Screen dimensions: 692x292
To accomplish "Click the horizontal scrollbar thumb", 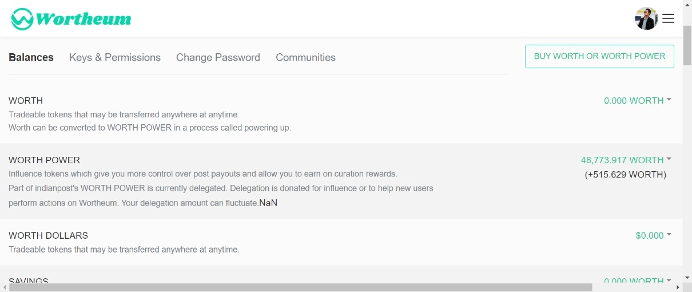I will 300,287.
